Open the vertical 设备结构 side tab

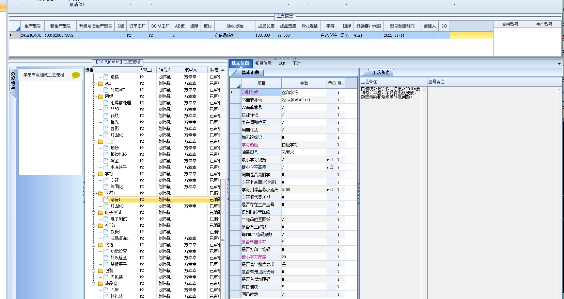click(x=13, y=80)
